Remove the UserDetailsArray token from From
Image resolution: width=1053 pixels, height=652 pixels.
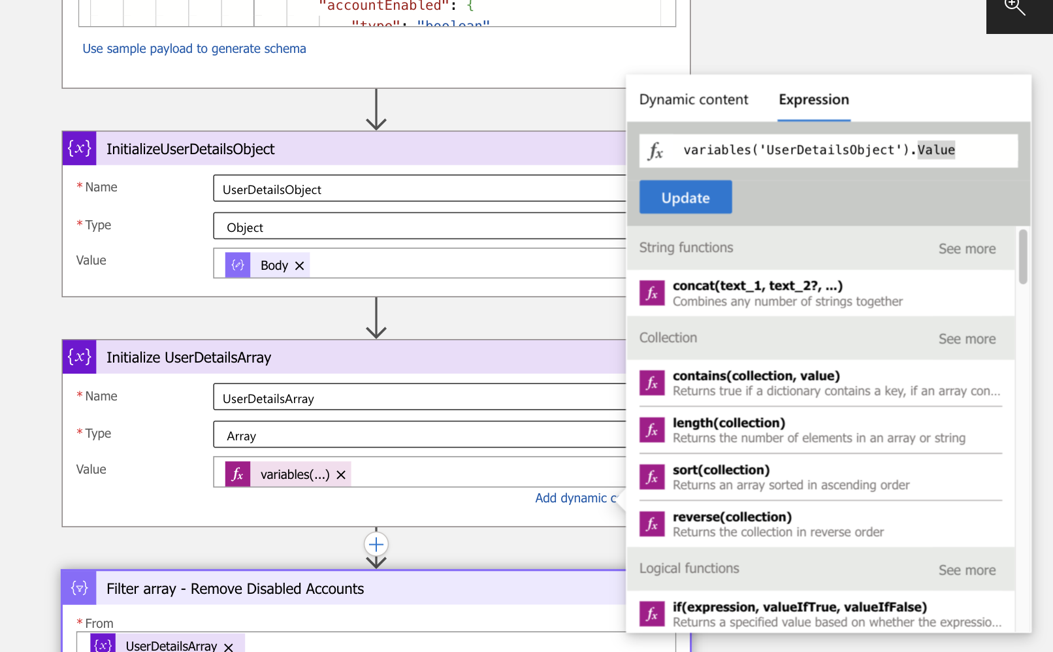coord(229,647)
